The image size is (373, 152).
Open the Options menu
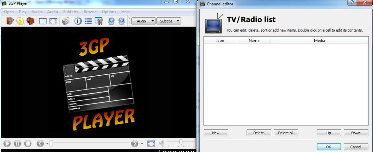click(x=109, y=12)
